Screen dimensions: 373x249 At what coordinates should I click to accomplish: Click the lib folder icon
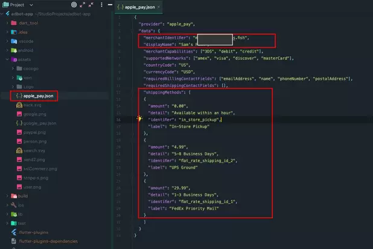[14, 214]
